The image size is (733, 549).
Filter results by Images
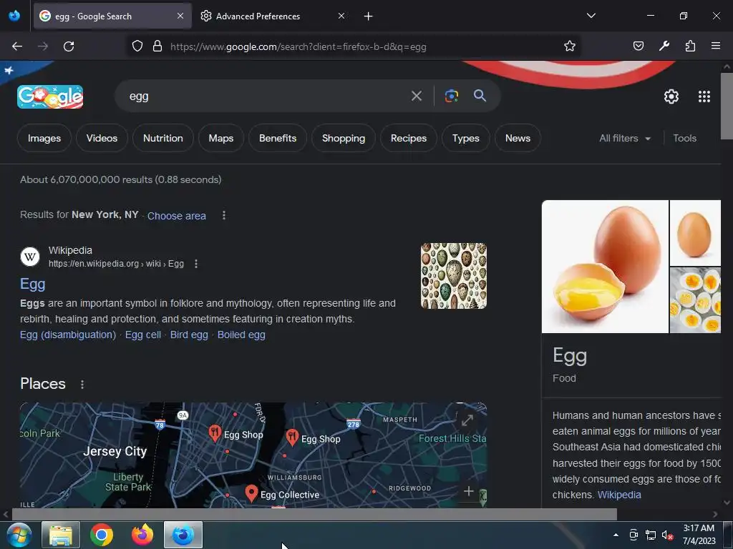click(x=44, y=138)
